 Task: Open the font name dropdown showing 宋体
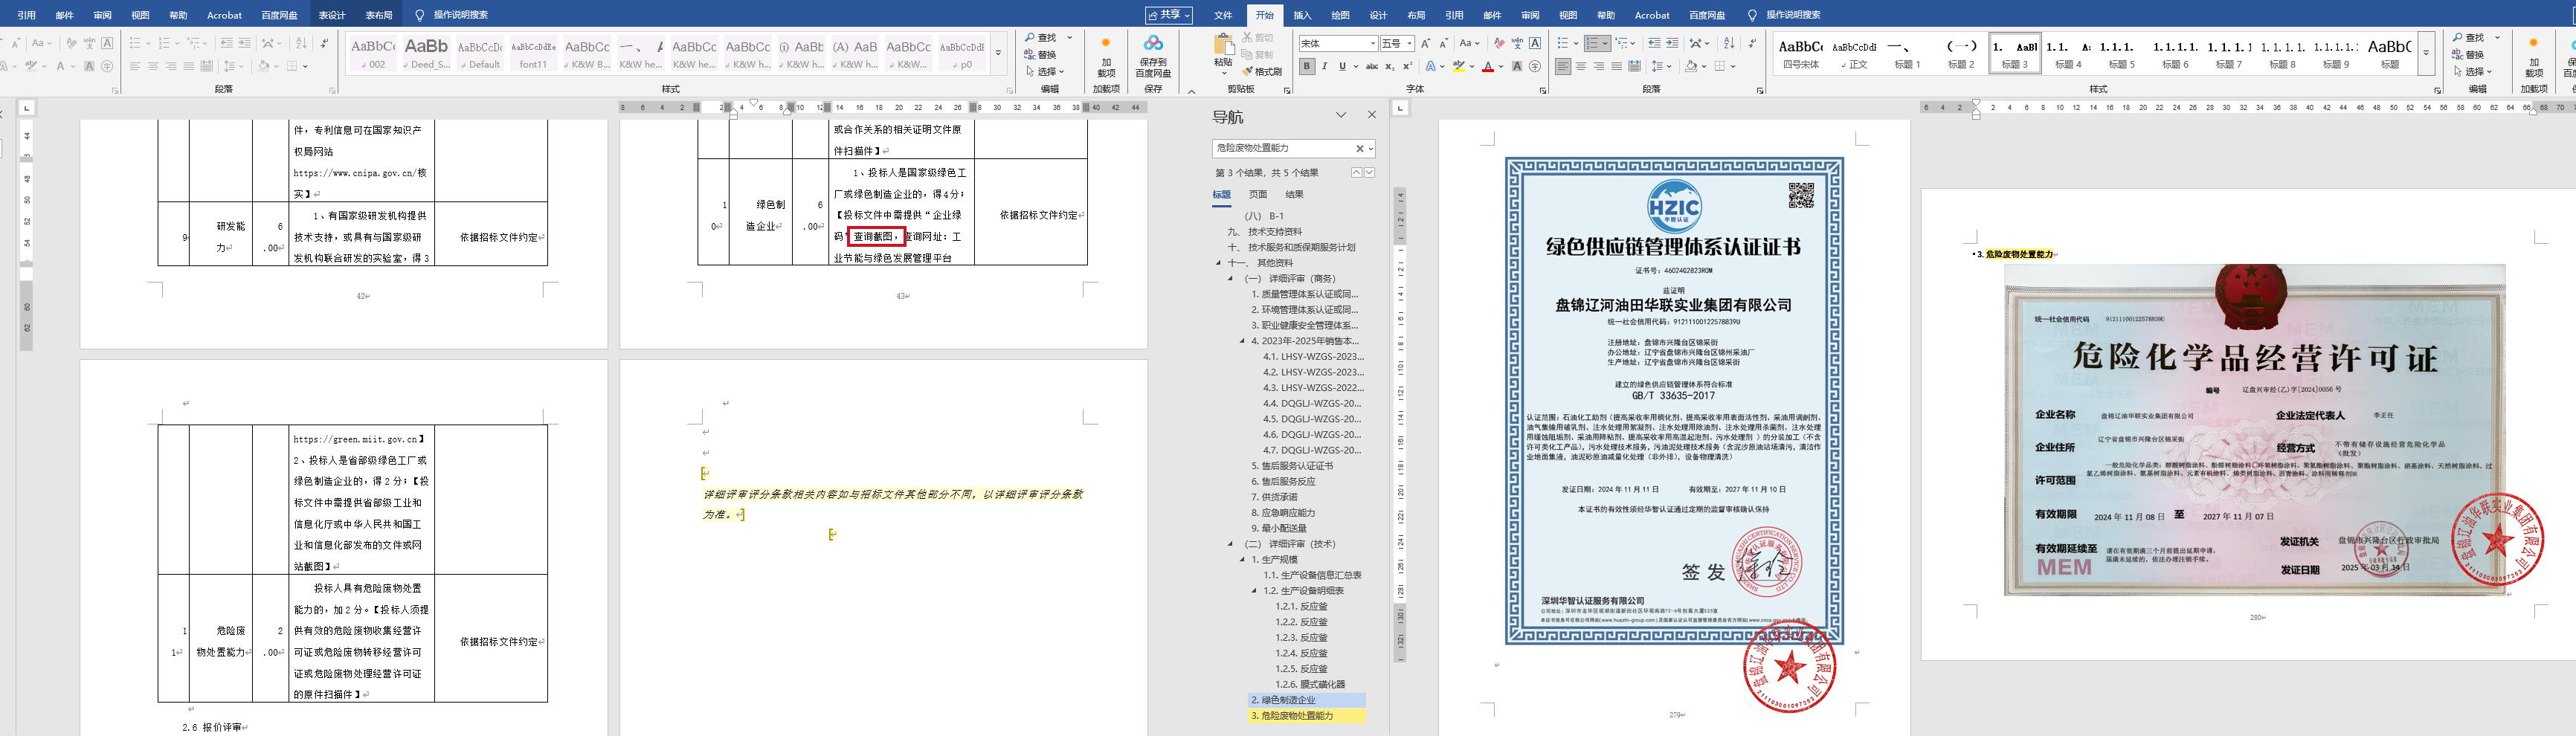click(x=1371, y=44)
